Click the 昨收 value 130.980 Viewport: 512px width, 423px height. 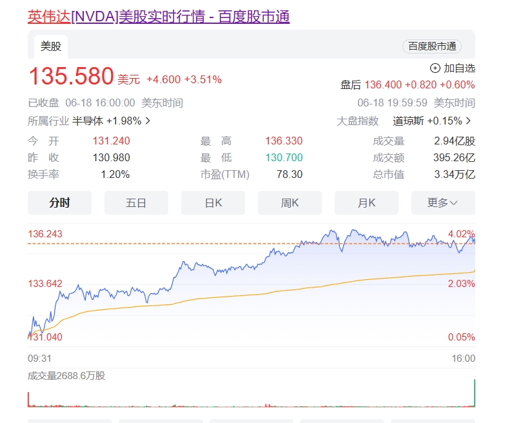(112, 158)
